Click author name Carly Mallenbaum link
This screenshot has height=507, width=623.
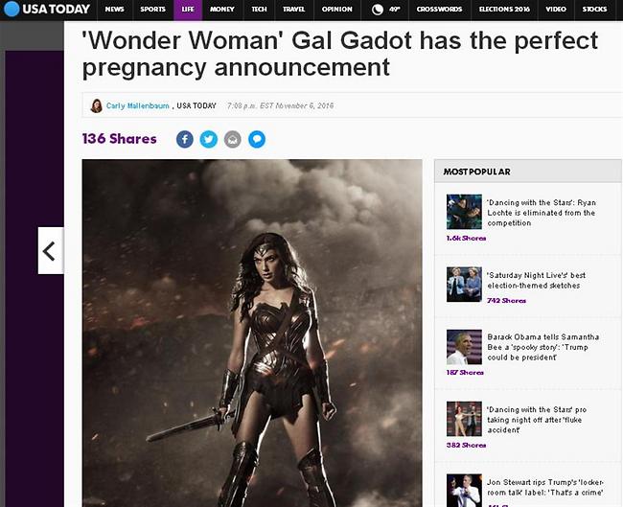[138, 105]
